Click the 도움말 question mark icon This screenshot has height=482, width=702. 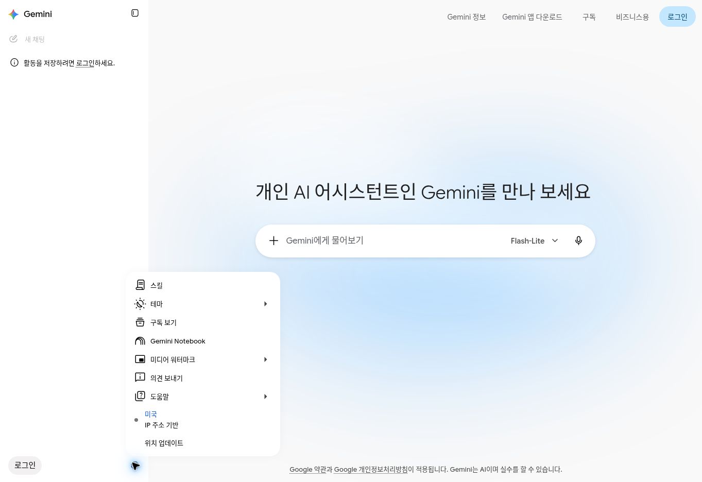point(140,396)
